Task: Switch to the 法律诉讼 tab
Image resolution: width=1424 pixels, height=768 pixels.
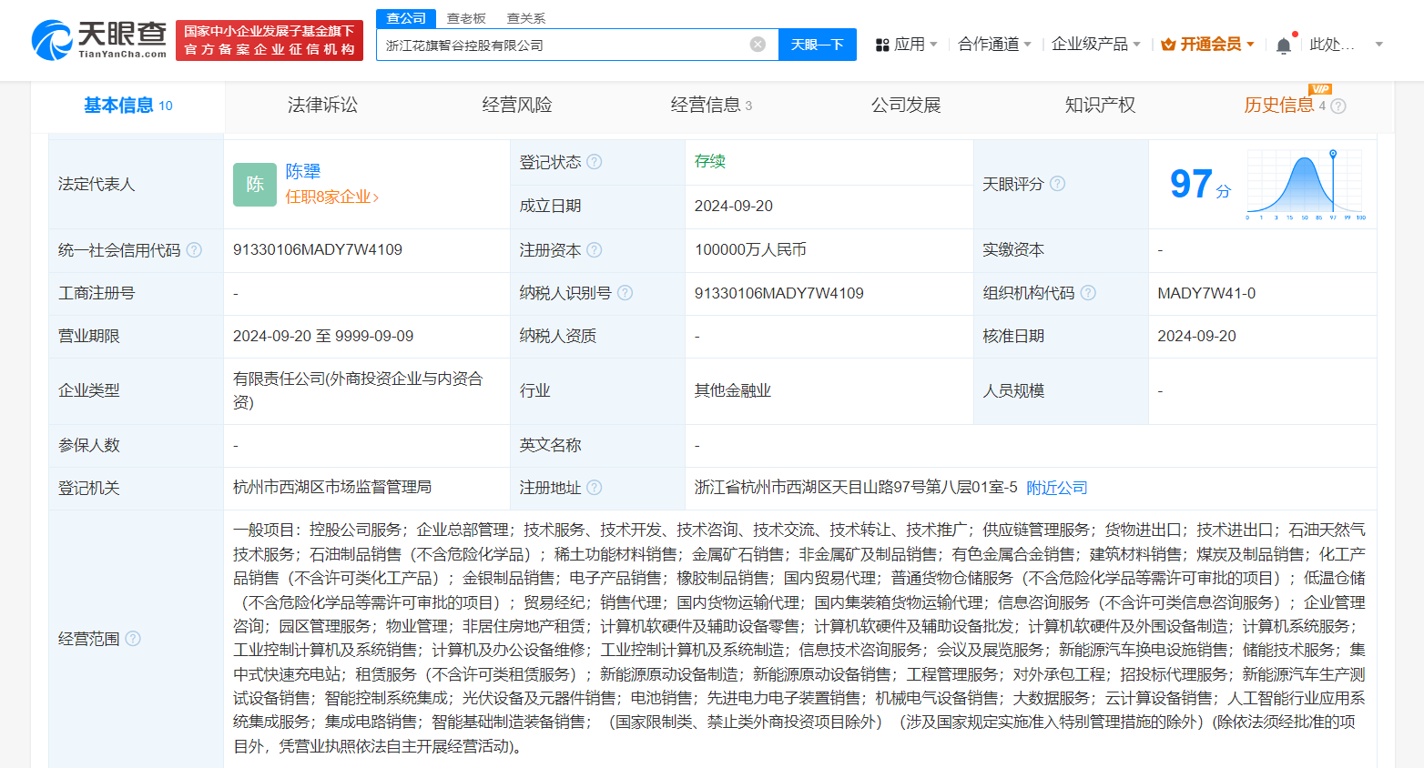Action: click(322, 106)
